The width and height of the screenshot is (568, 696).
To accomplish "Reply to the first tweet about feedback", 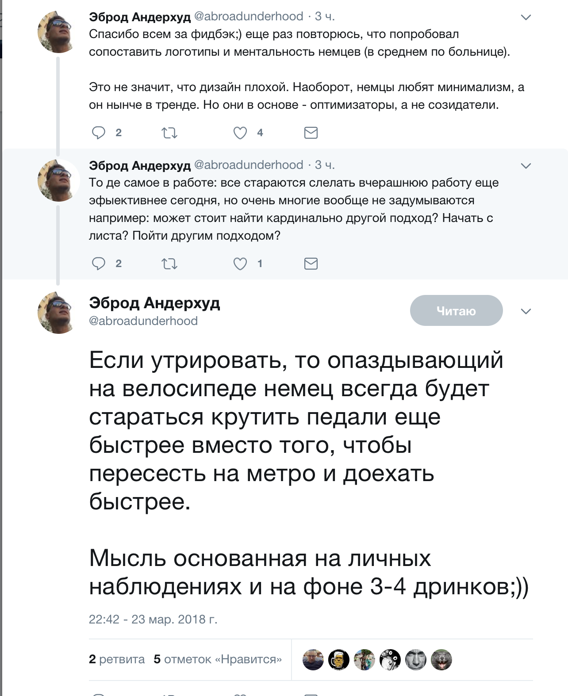I will point(99,133).
